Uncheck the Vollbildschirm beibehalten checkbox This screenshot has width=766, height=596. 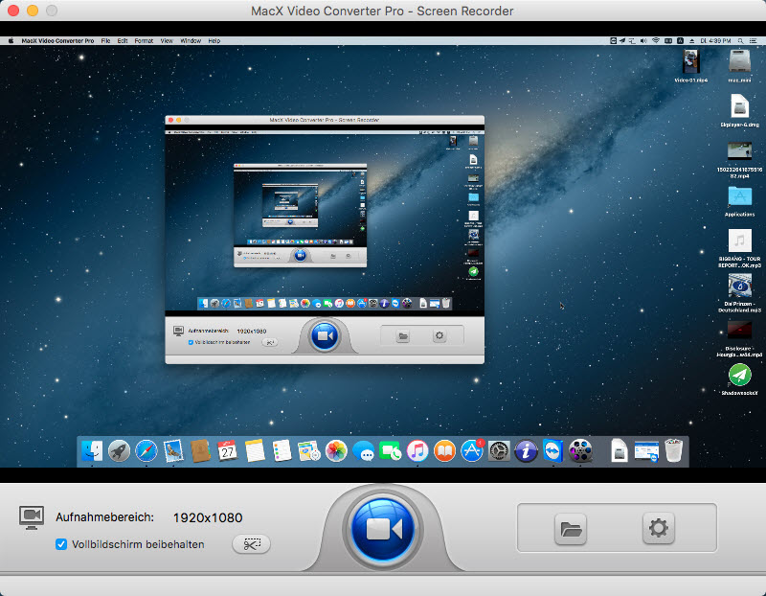(x=61, y=544)
